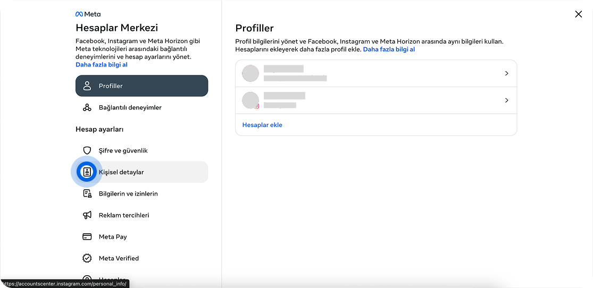Viewport: 593px width, 288px height.
Task: Click the Şifre ve güvenlik shield icon
Action: [87, 151]
